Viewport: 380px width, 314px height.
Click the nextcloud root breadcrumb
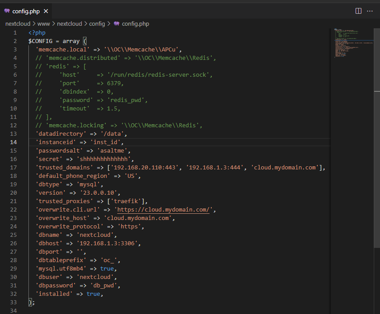pyautogui.click(x=18, y=24)
